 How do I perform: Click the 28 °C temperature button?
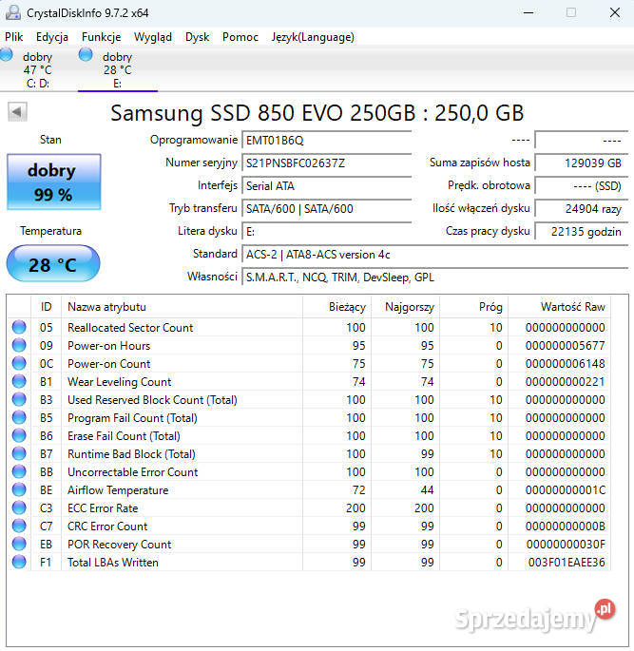53,264
